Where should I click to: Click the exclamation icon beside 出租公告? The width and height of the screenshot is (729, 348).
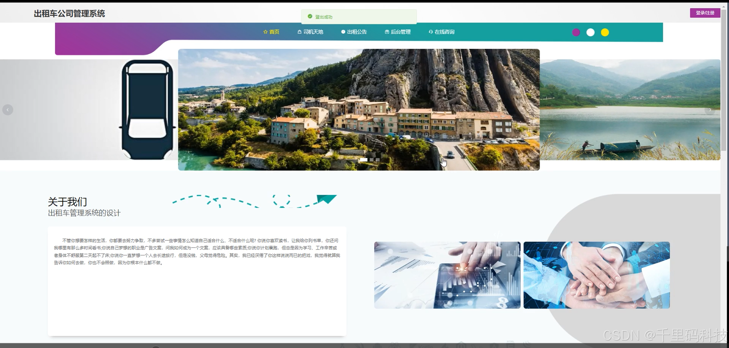click(x=343, y=32)
